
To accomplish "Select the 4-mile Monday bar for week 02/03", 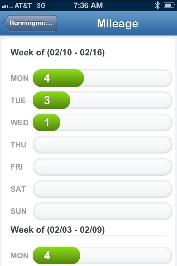I will (x=56, y=255).
